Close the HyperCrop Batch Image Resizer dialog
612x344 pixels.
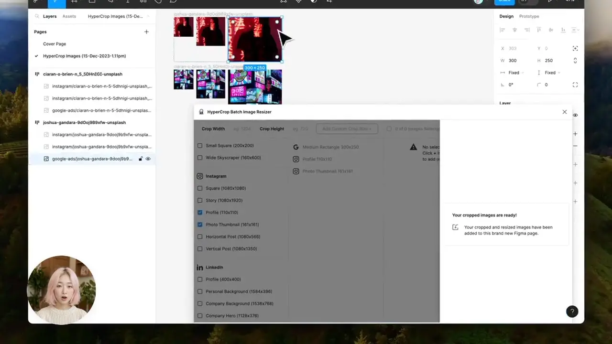(x=565, y=112)
